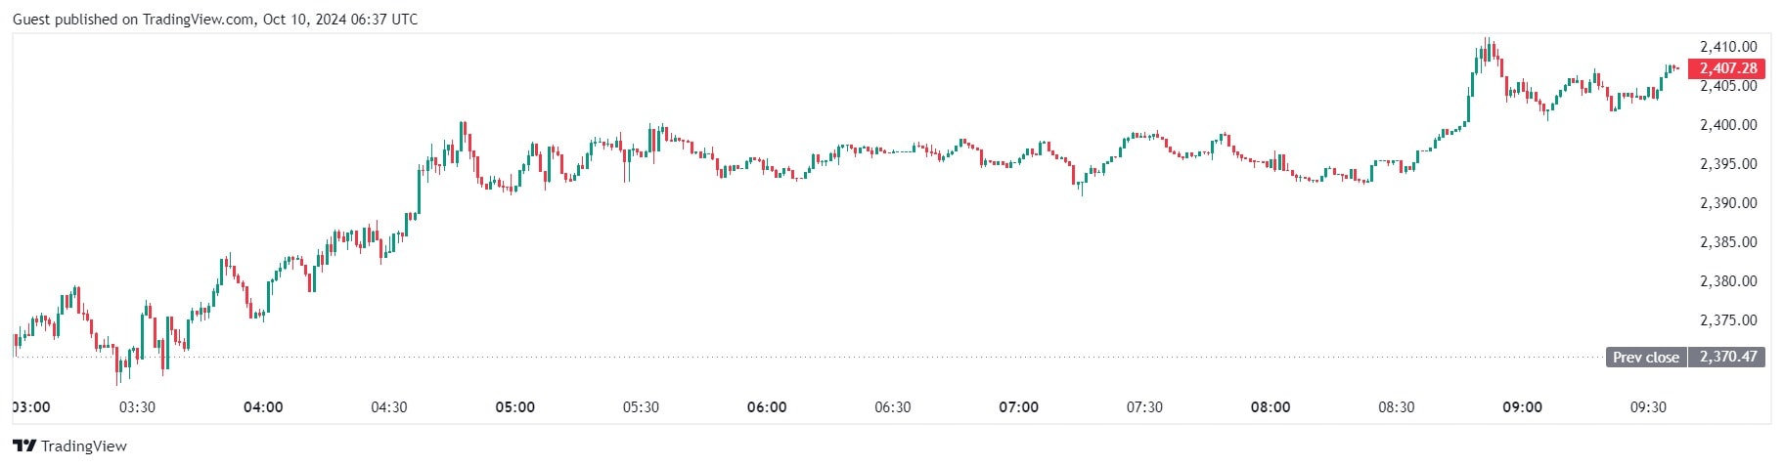
Task: Select the 09:00 time axis label
Action: coord(1522,407)
